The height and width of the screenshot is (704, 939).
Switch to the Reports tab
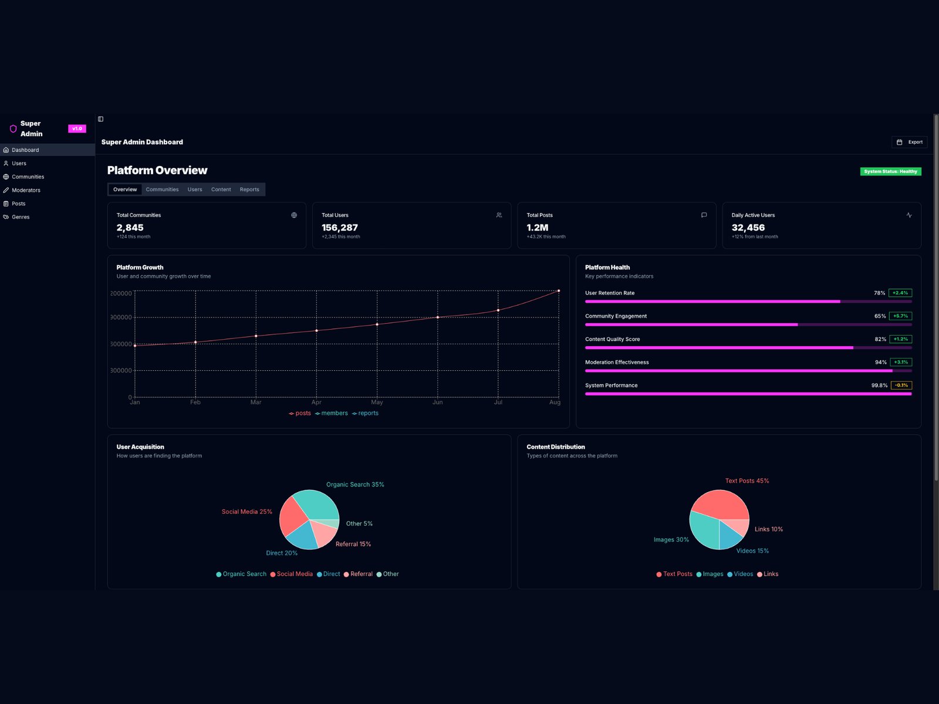(x=249, y=189)
